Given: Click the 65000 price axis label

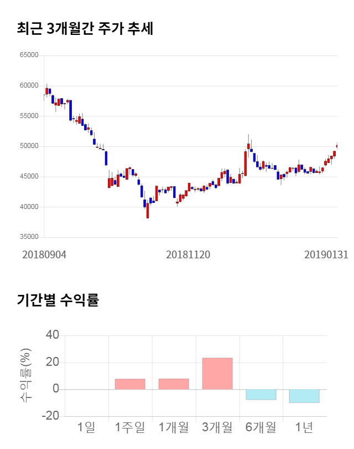Looking at the screenshot, I should pos(28,55).
